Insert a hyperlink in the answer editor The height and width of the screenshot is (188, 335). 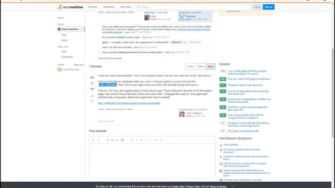(108, 140)
